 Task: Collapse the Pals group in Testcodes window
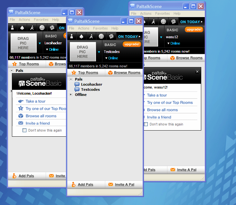click(x=71, y=79)
